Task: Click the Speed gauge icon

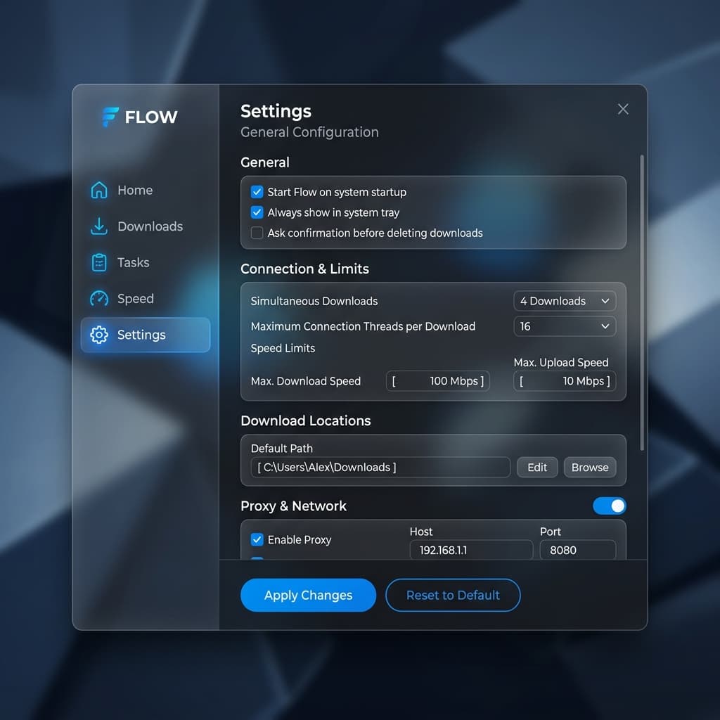Action: coord(99,298)
